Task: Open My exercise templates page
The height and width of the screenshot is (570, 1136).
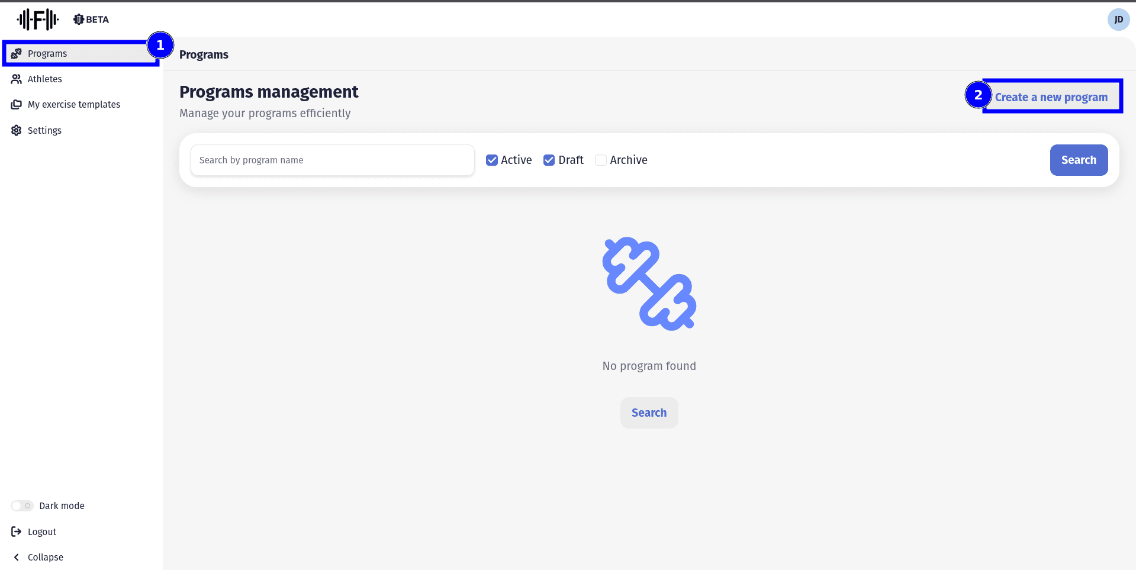Action: point(74,104)
